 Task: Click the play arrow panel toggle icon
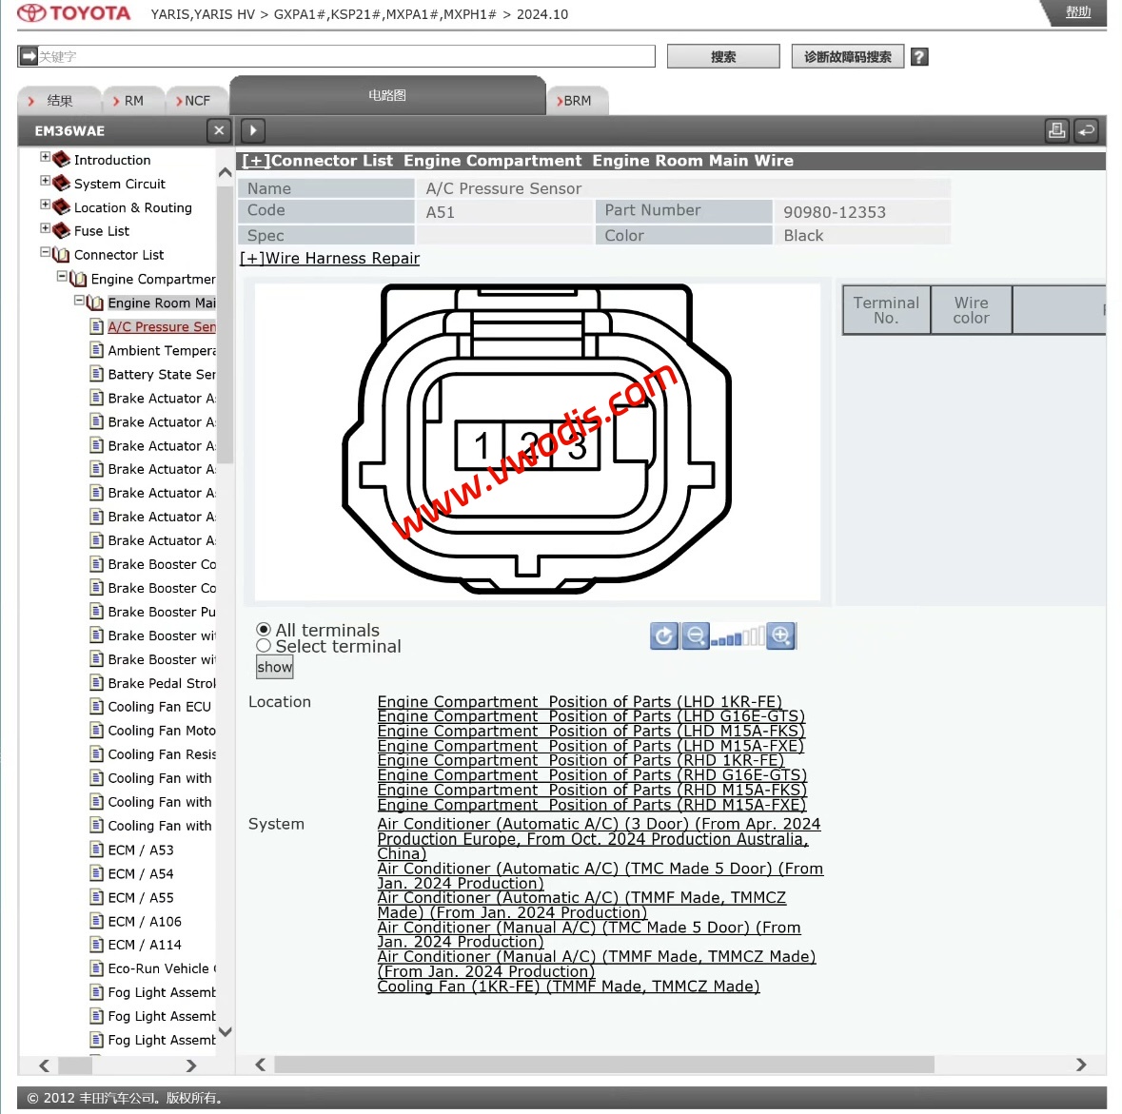[253, 130]
